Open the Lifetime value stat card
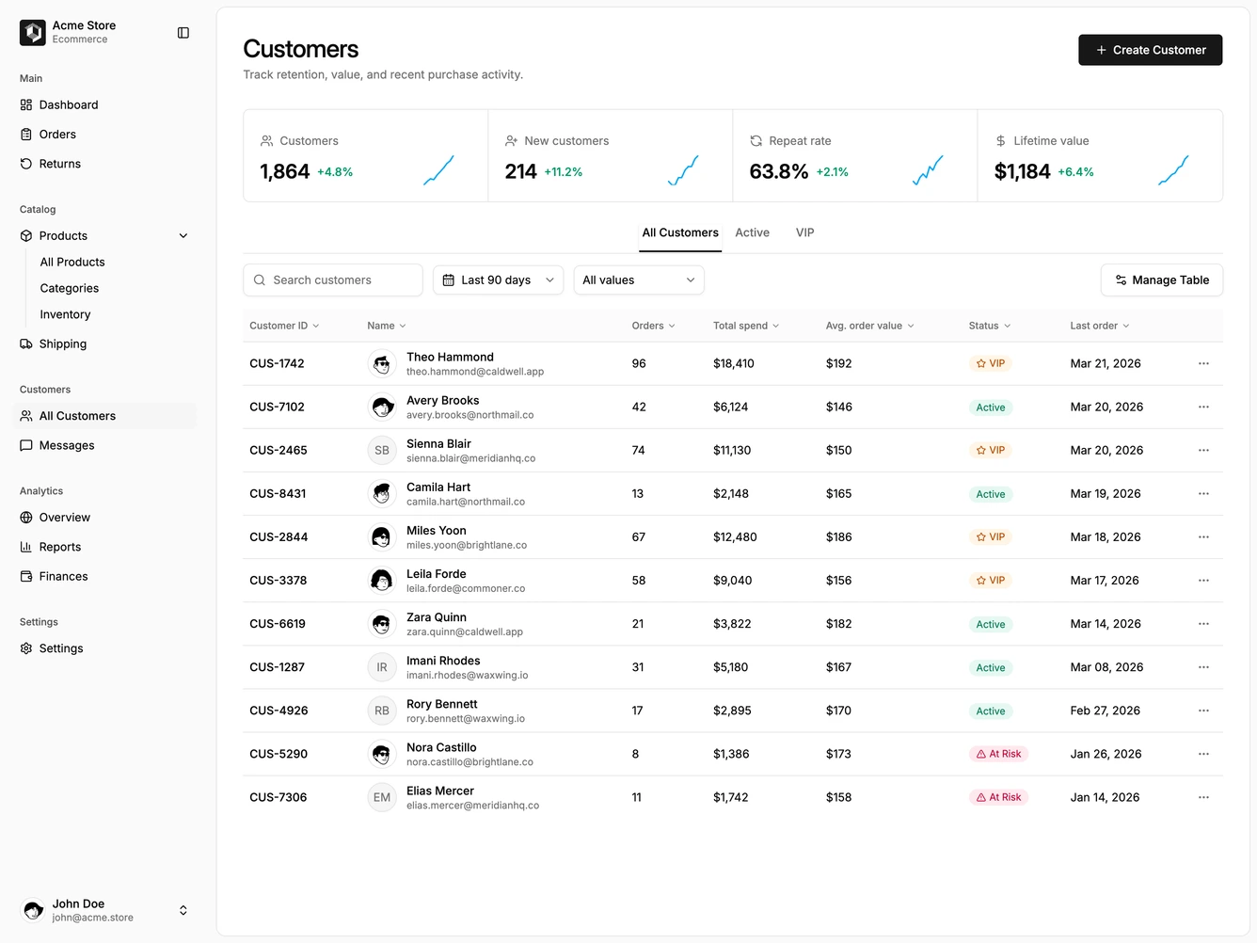Screen dimensions: 1257x943 (1100, 156)
